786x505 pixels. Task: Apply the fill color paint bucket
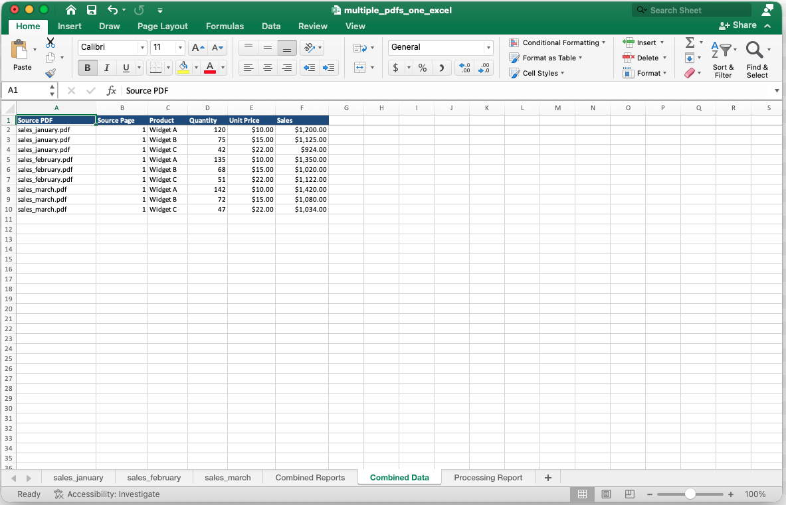pos(183,68)
